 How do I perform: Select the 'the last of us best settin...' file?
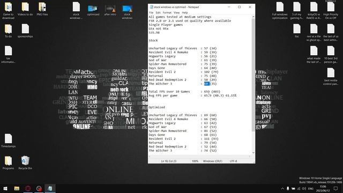point(331,32)
